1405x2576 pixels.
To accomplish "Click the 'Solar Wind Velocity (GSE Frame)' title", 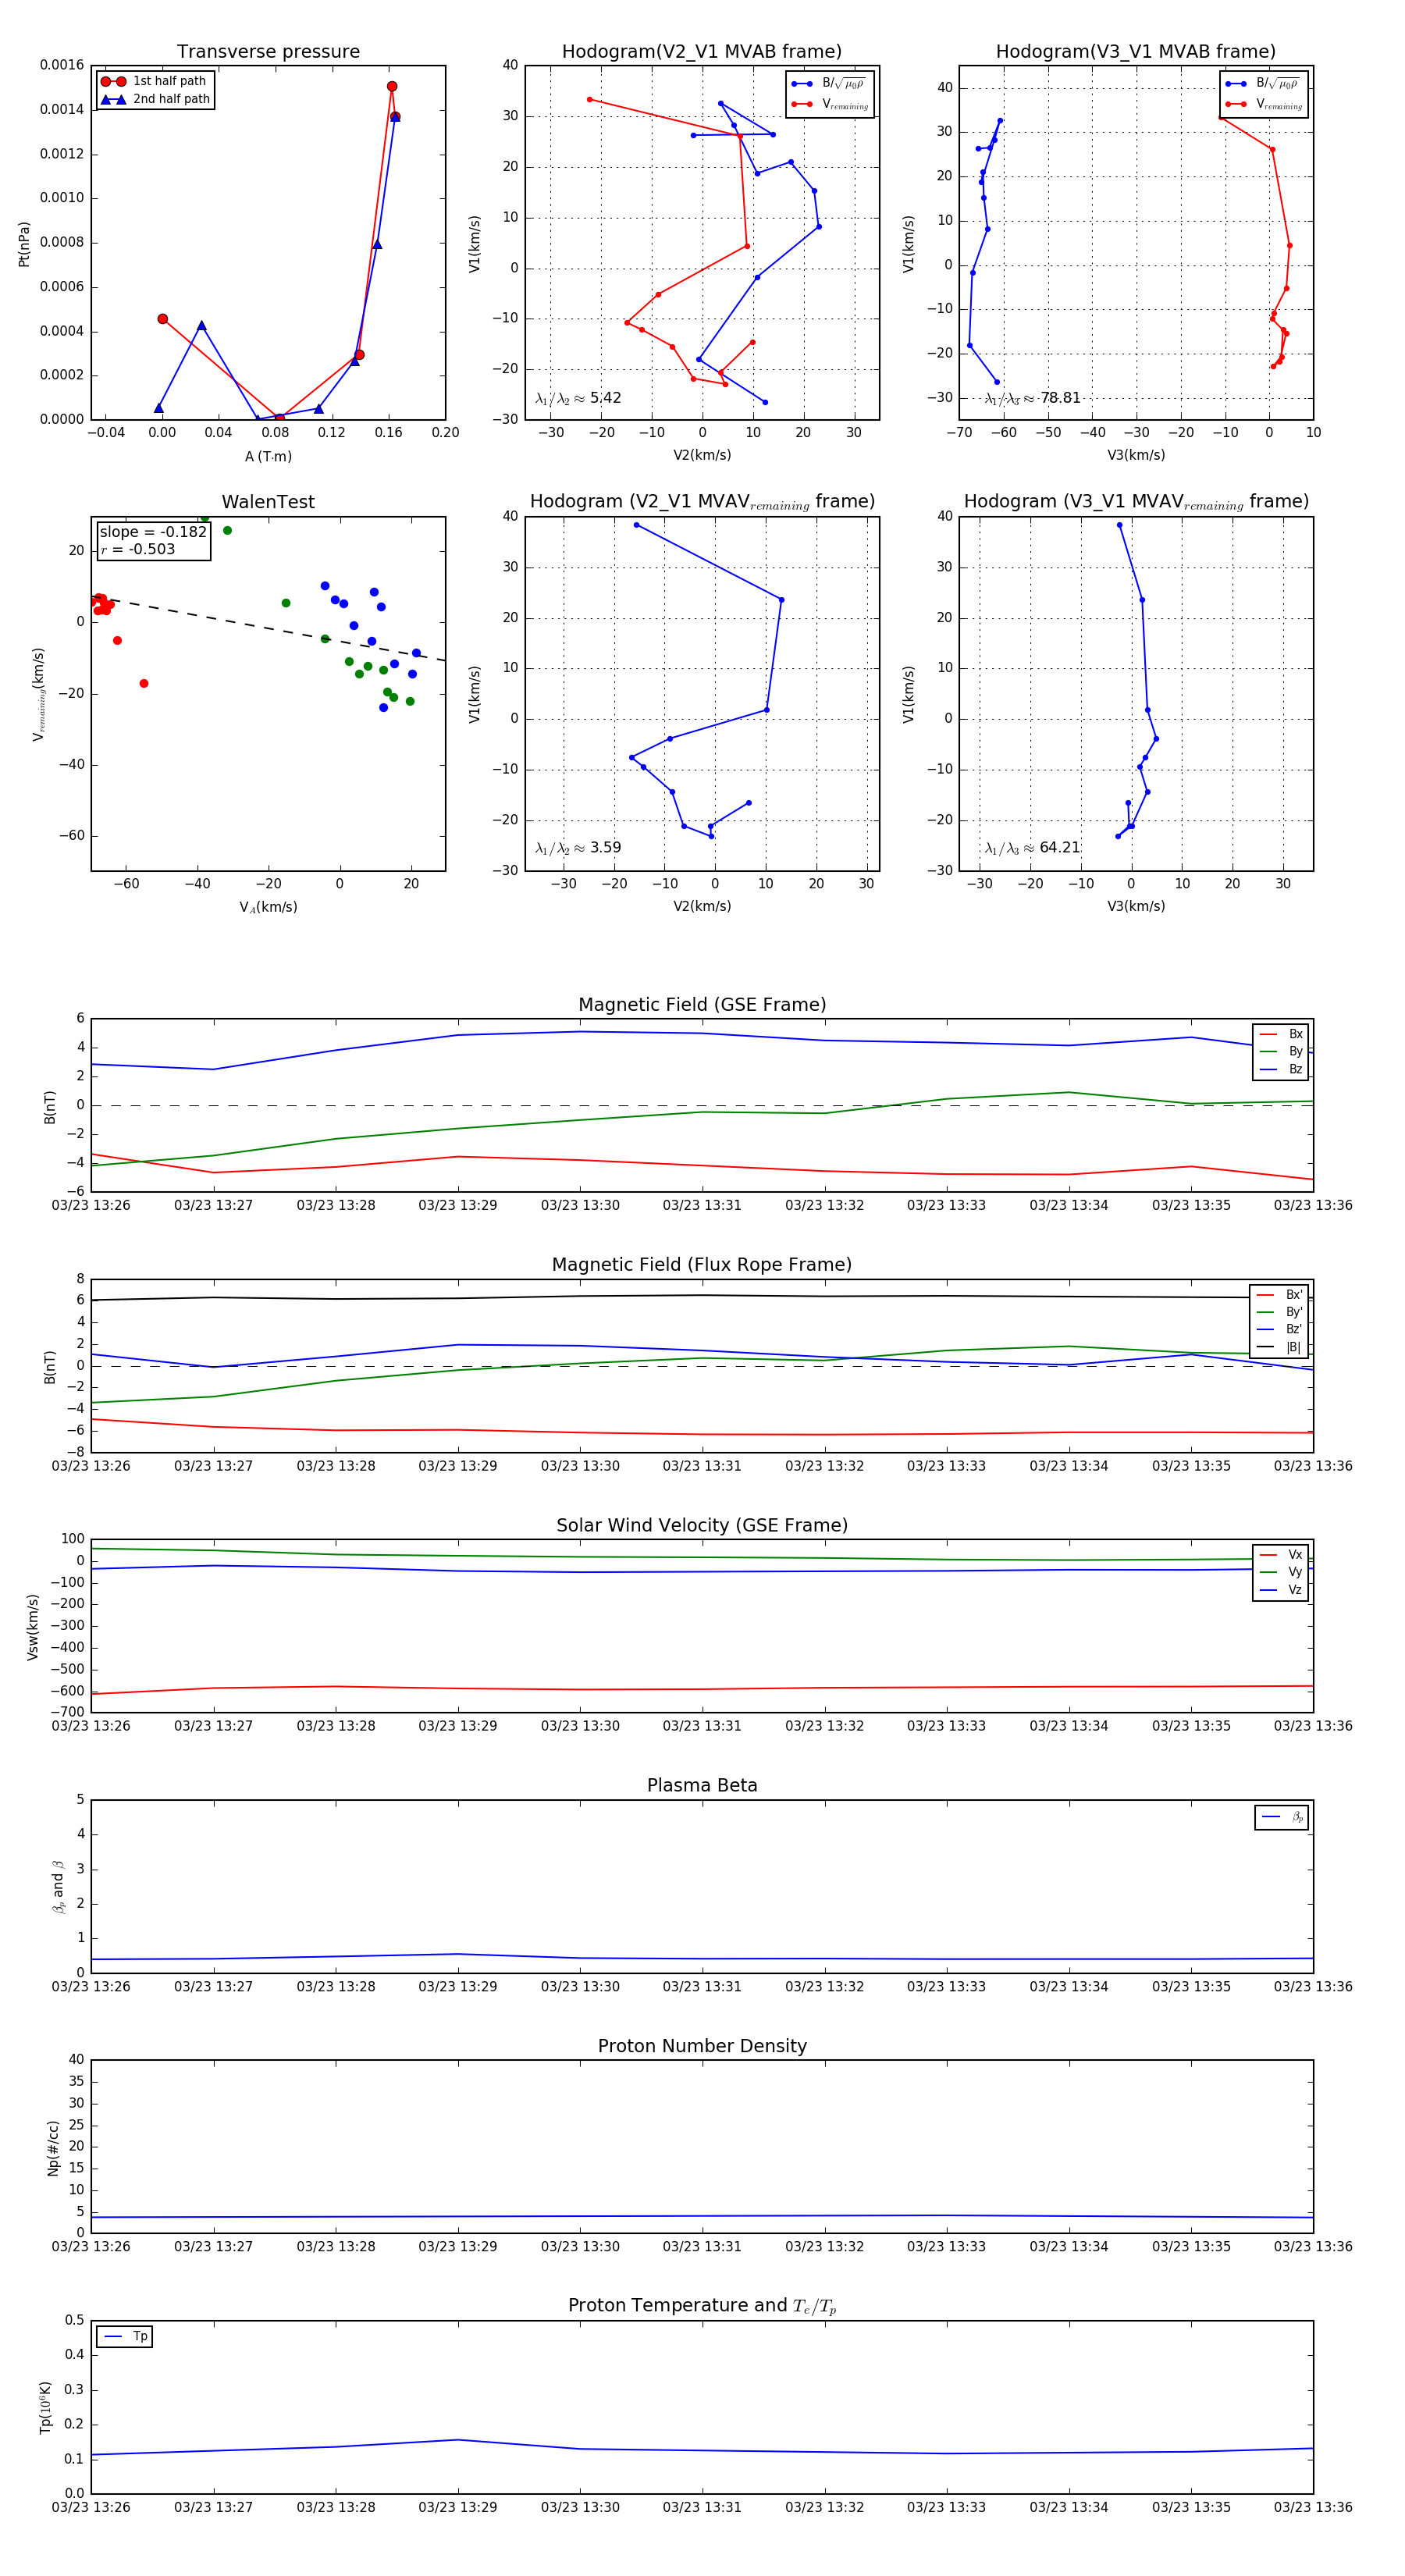I will [702, 1525].
